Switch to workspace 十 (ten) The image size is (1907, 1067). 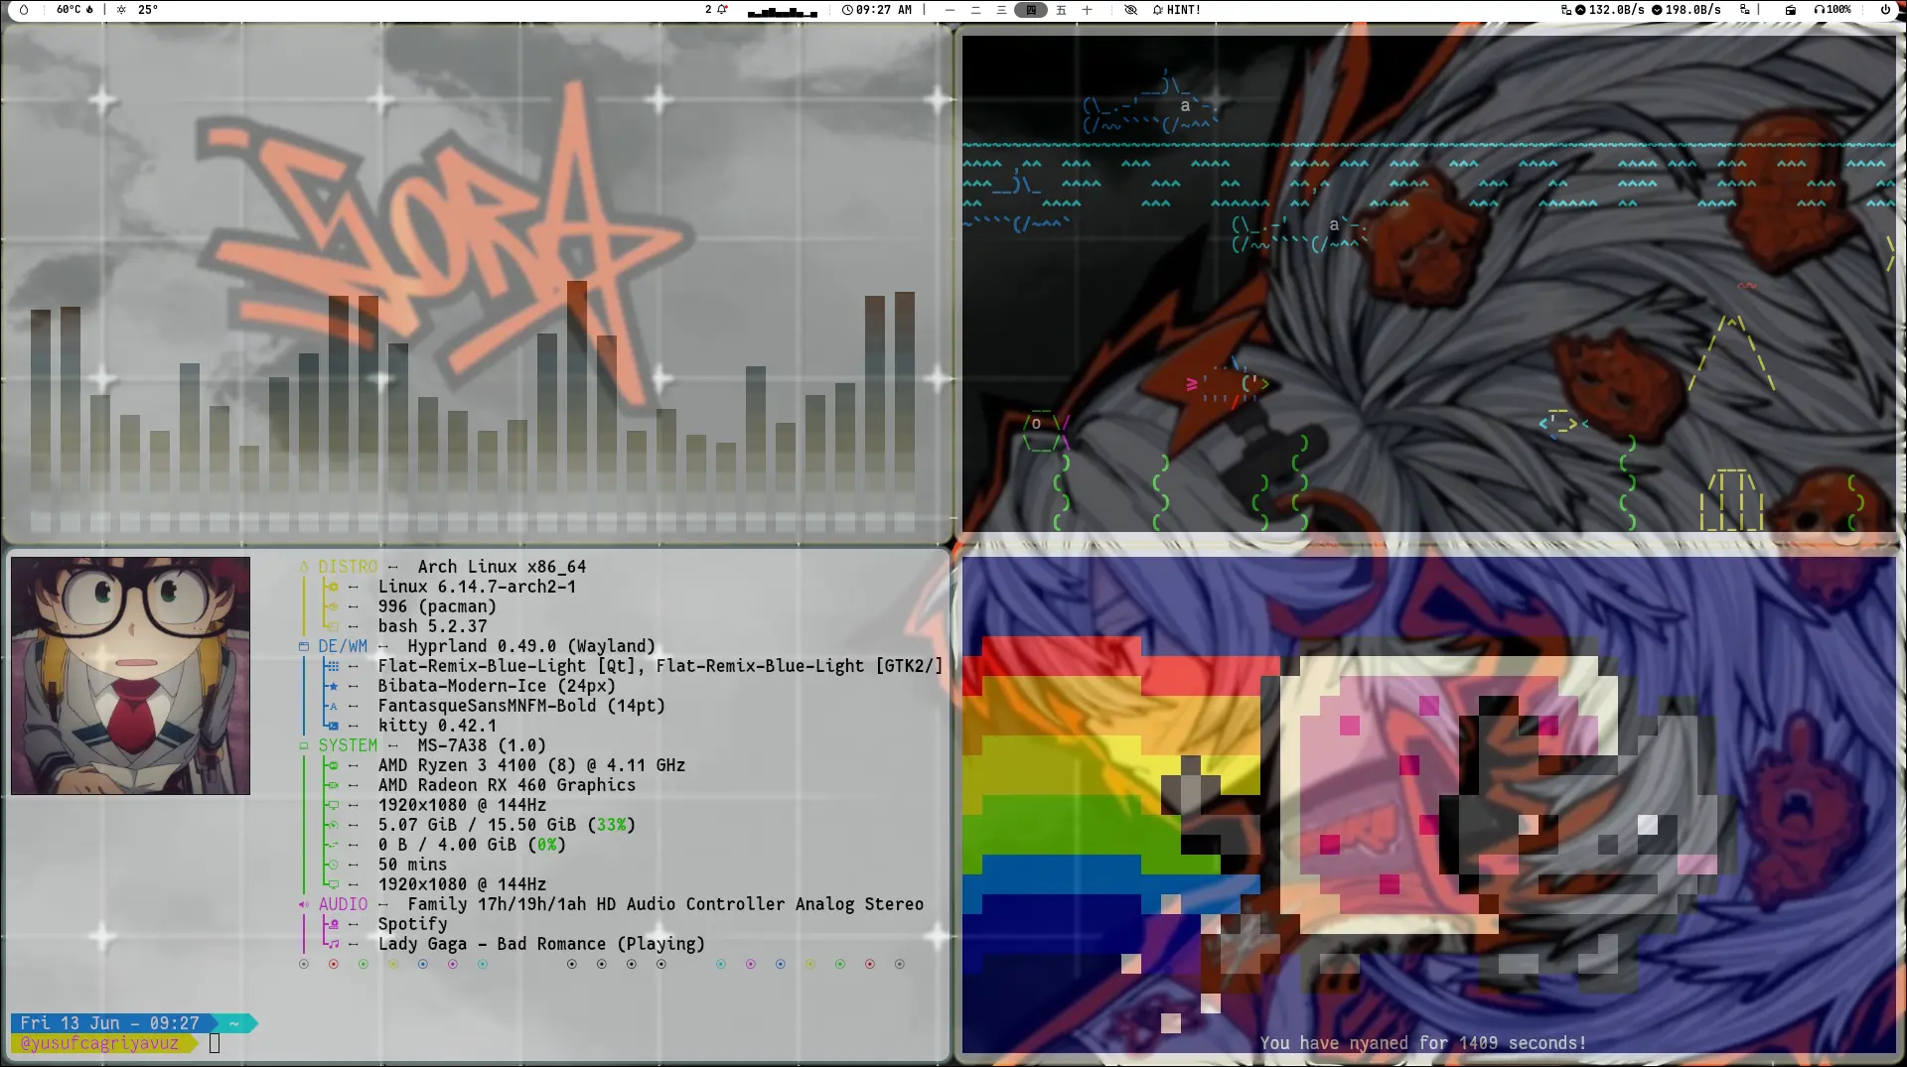point(1087,10)
